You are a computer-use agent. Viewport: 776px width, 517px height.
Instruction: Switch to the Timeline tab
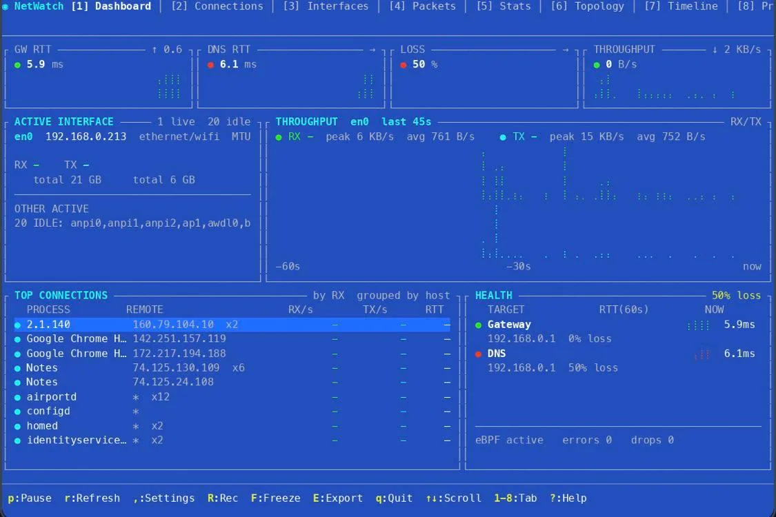[681, 6]
